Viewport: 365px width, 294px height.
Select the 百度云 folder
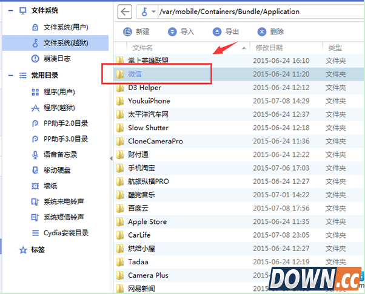click(x=239, y=208)
